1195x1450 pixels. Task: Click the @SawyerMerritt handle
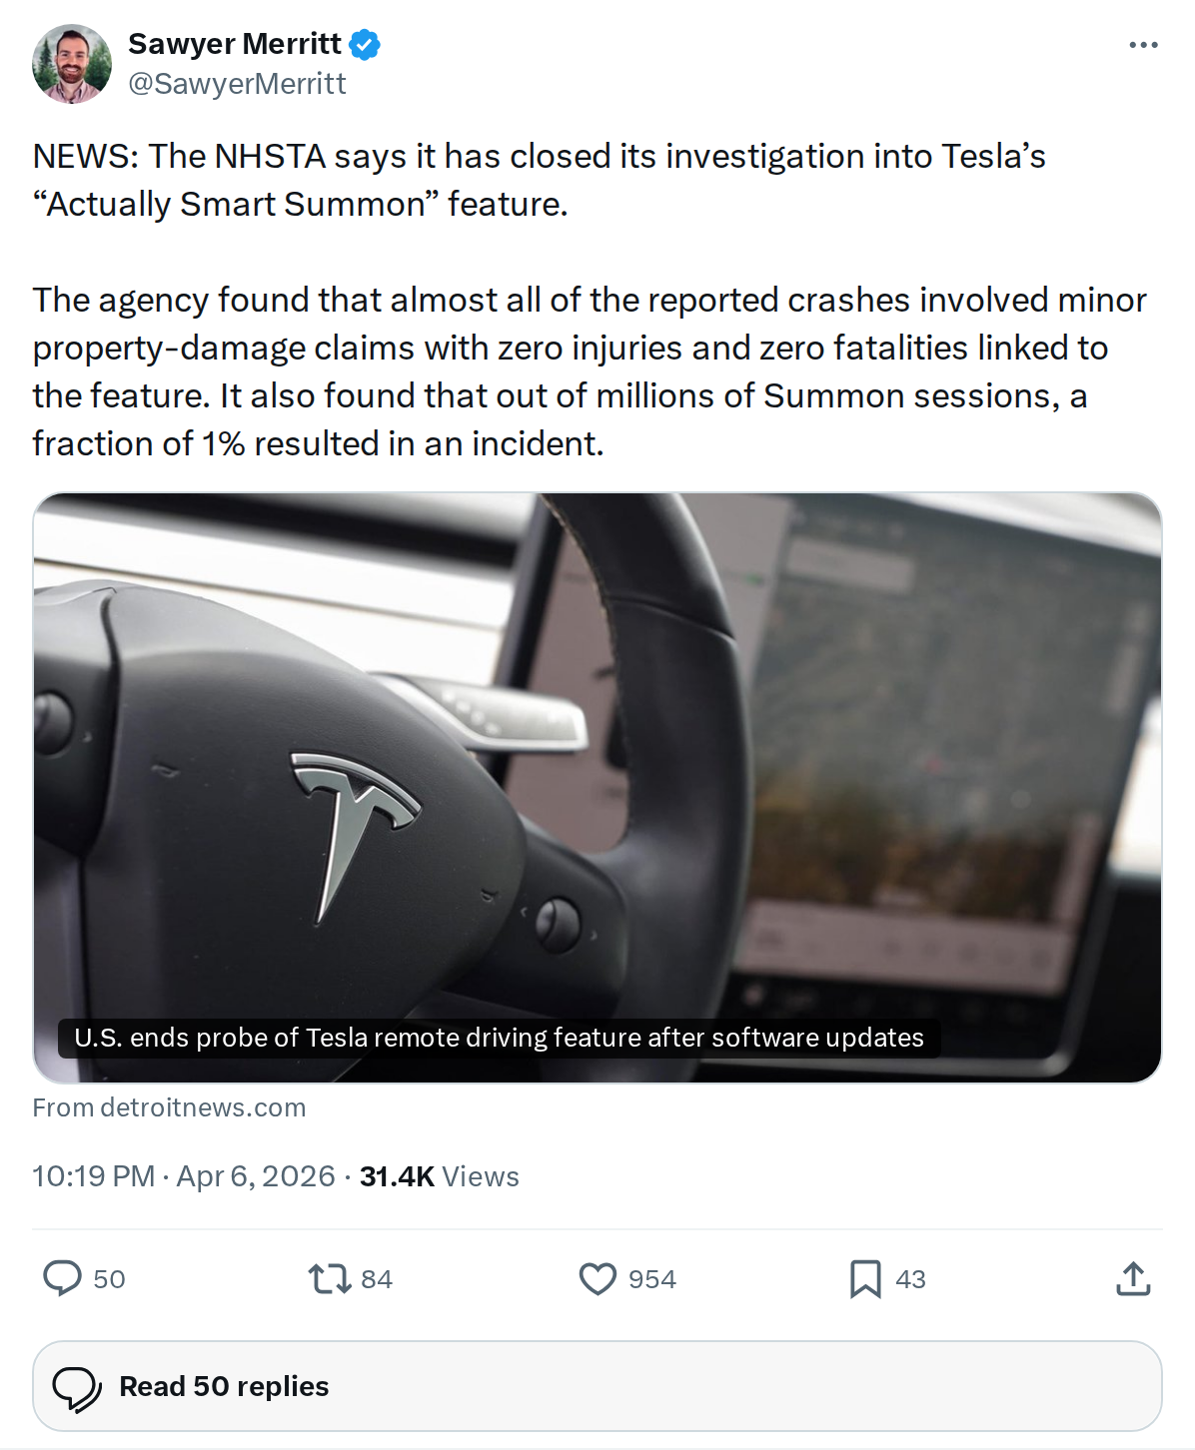click(236, 84)
